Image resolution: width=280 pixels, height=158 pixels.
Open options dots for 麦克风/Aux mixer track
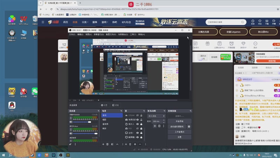(x=71, y=130)
